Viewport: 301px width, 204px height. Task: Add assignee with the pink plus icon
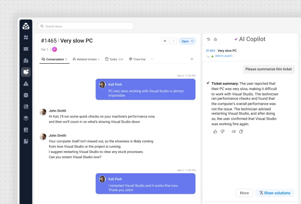click(55, 50)
